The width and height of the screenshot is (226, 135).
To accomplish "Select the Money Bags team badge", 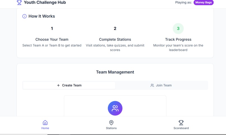I will [x=204, y=3].
